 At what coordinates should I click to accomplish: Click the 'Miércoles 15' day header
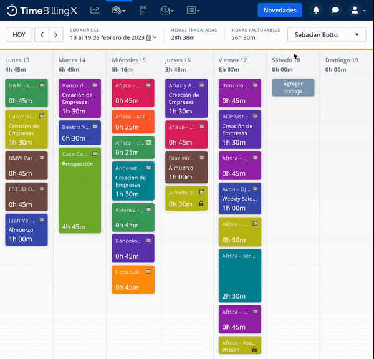point(129,60)
